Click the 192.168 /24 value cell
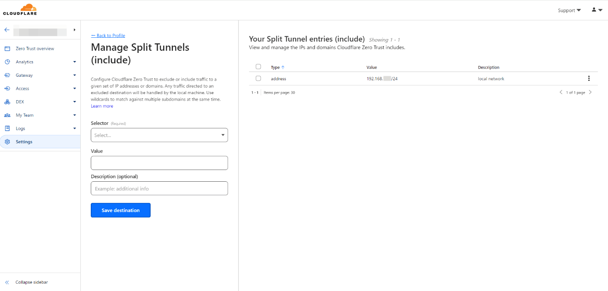 coord(382,78)
